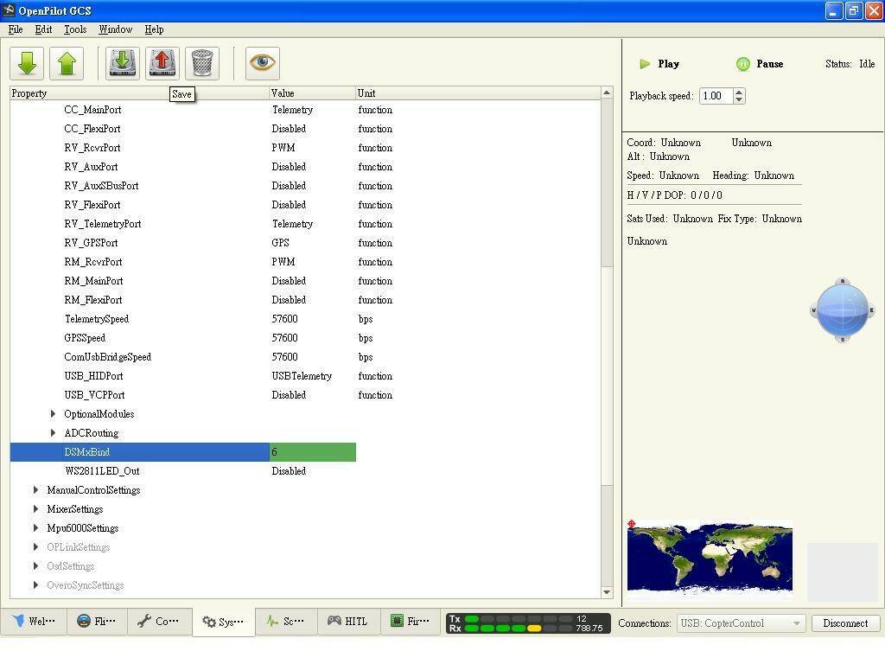Click the Save to flash icon with red arrow
Viewport: 885px width, 664px height.
(162, 63)
